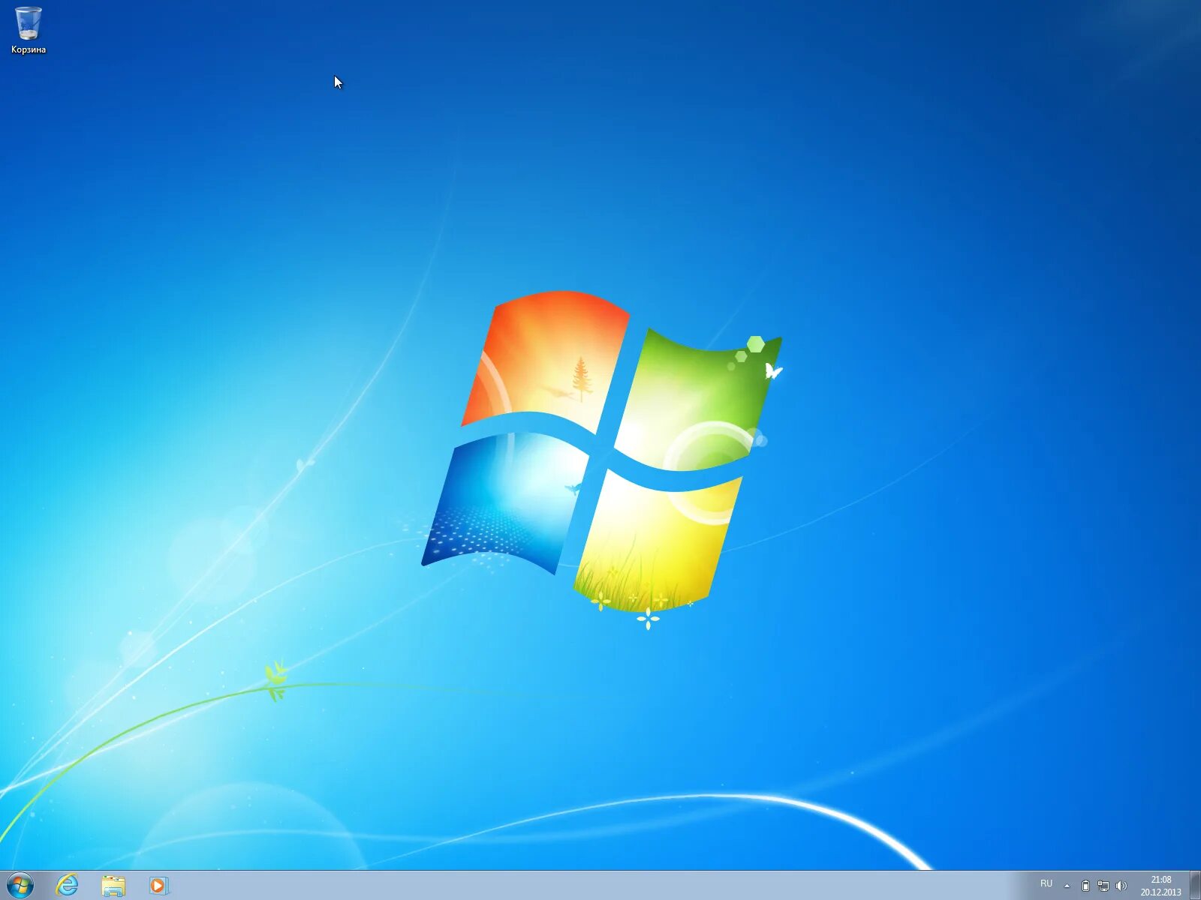Click the date 20.12.2013

tap(1160, 892)
